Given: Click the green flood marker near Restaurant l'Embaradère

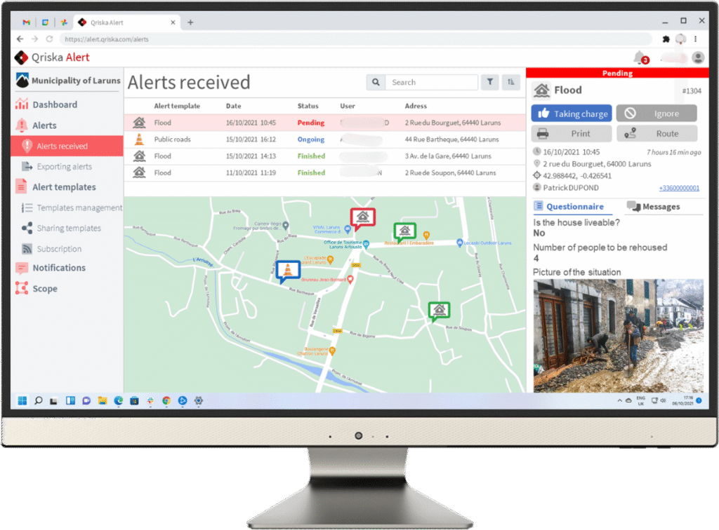Looking at the screenshot, I should pos(404,232).
